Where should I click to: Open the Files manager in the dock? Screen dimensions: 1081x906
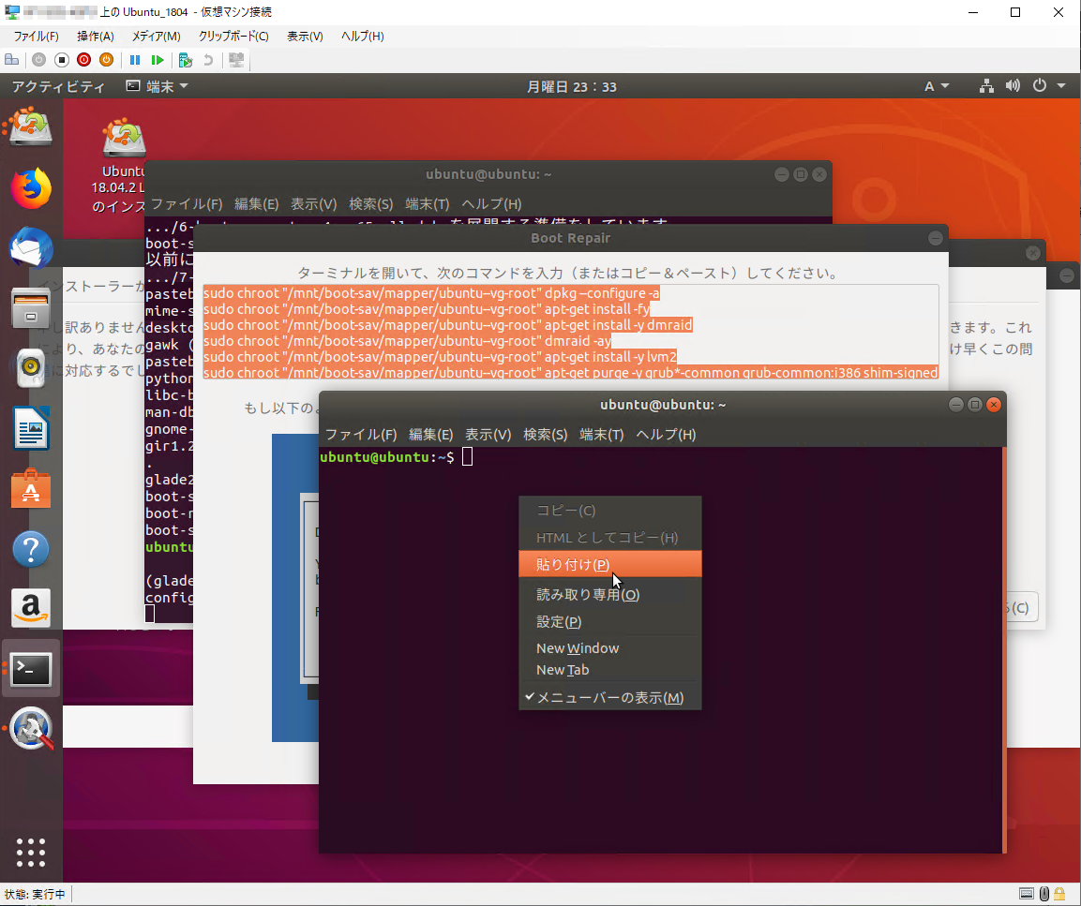[x=31, y=308]
